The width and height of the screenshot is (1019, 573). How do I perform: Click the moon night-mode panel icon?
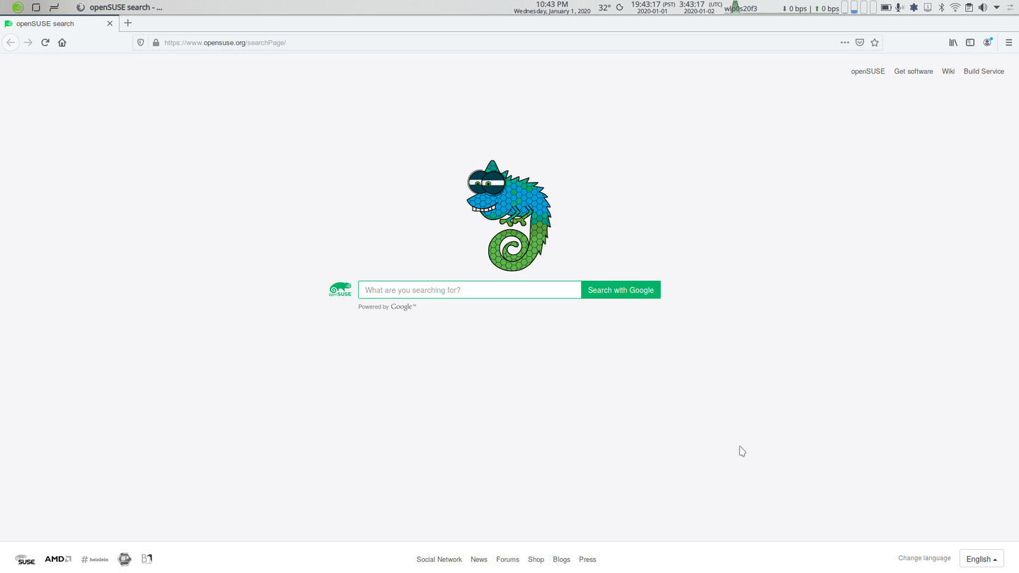pyautogui.click(x=620, y=8)
